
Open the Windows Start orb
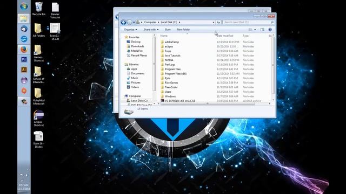[x=24, y=6]
